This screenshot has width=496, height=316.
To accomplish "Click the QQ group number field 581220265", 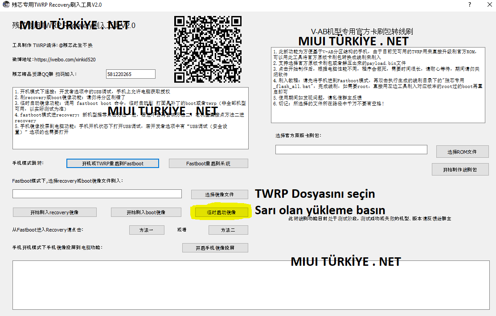I will (x=131, y=74).
